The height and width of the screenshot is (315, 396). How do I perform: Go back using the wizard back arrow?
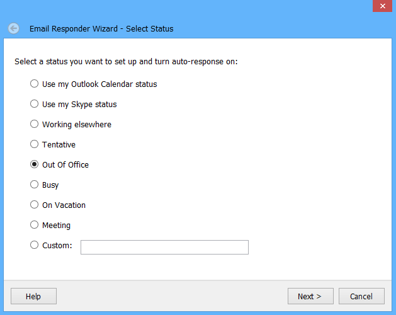tap(14, 28)
